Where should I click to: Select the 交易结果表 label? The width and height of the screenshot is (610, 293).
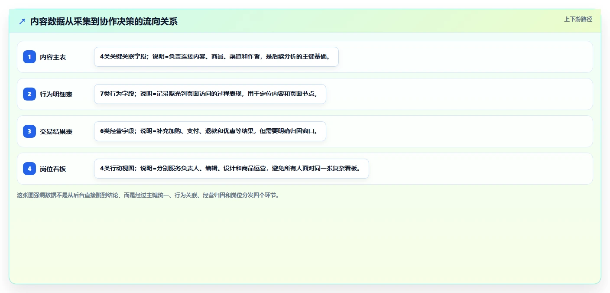[56, 131]
